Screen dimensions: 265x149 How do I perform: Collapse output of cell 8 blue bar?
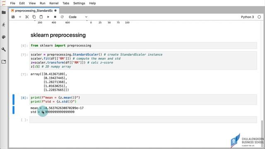click(14, 110)
